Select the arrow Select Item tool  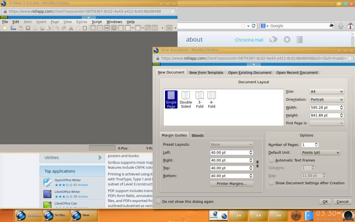pos(93,28)
